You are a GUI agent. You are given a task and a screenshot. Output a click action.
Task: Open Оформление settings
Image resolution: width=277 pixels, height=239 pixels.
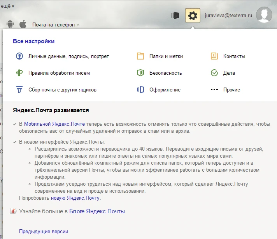pos(165,90)
